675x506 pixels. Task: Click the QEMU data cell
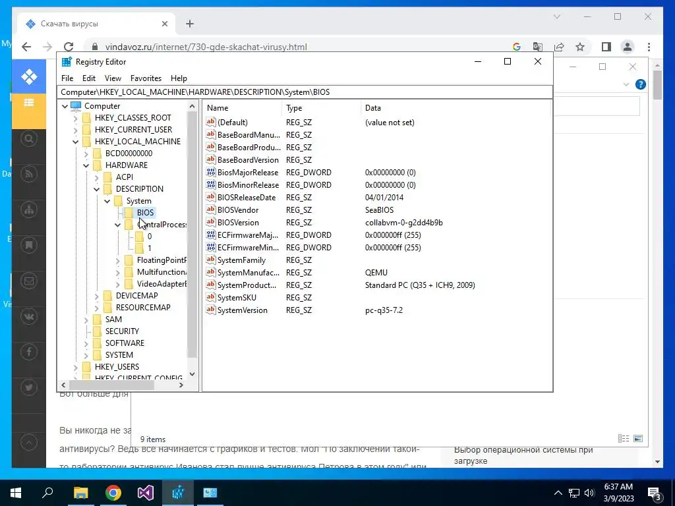tap(376, 273)
